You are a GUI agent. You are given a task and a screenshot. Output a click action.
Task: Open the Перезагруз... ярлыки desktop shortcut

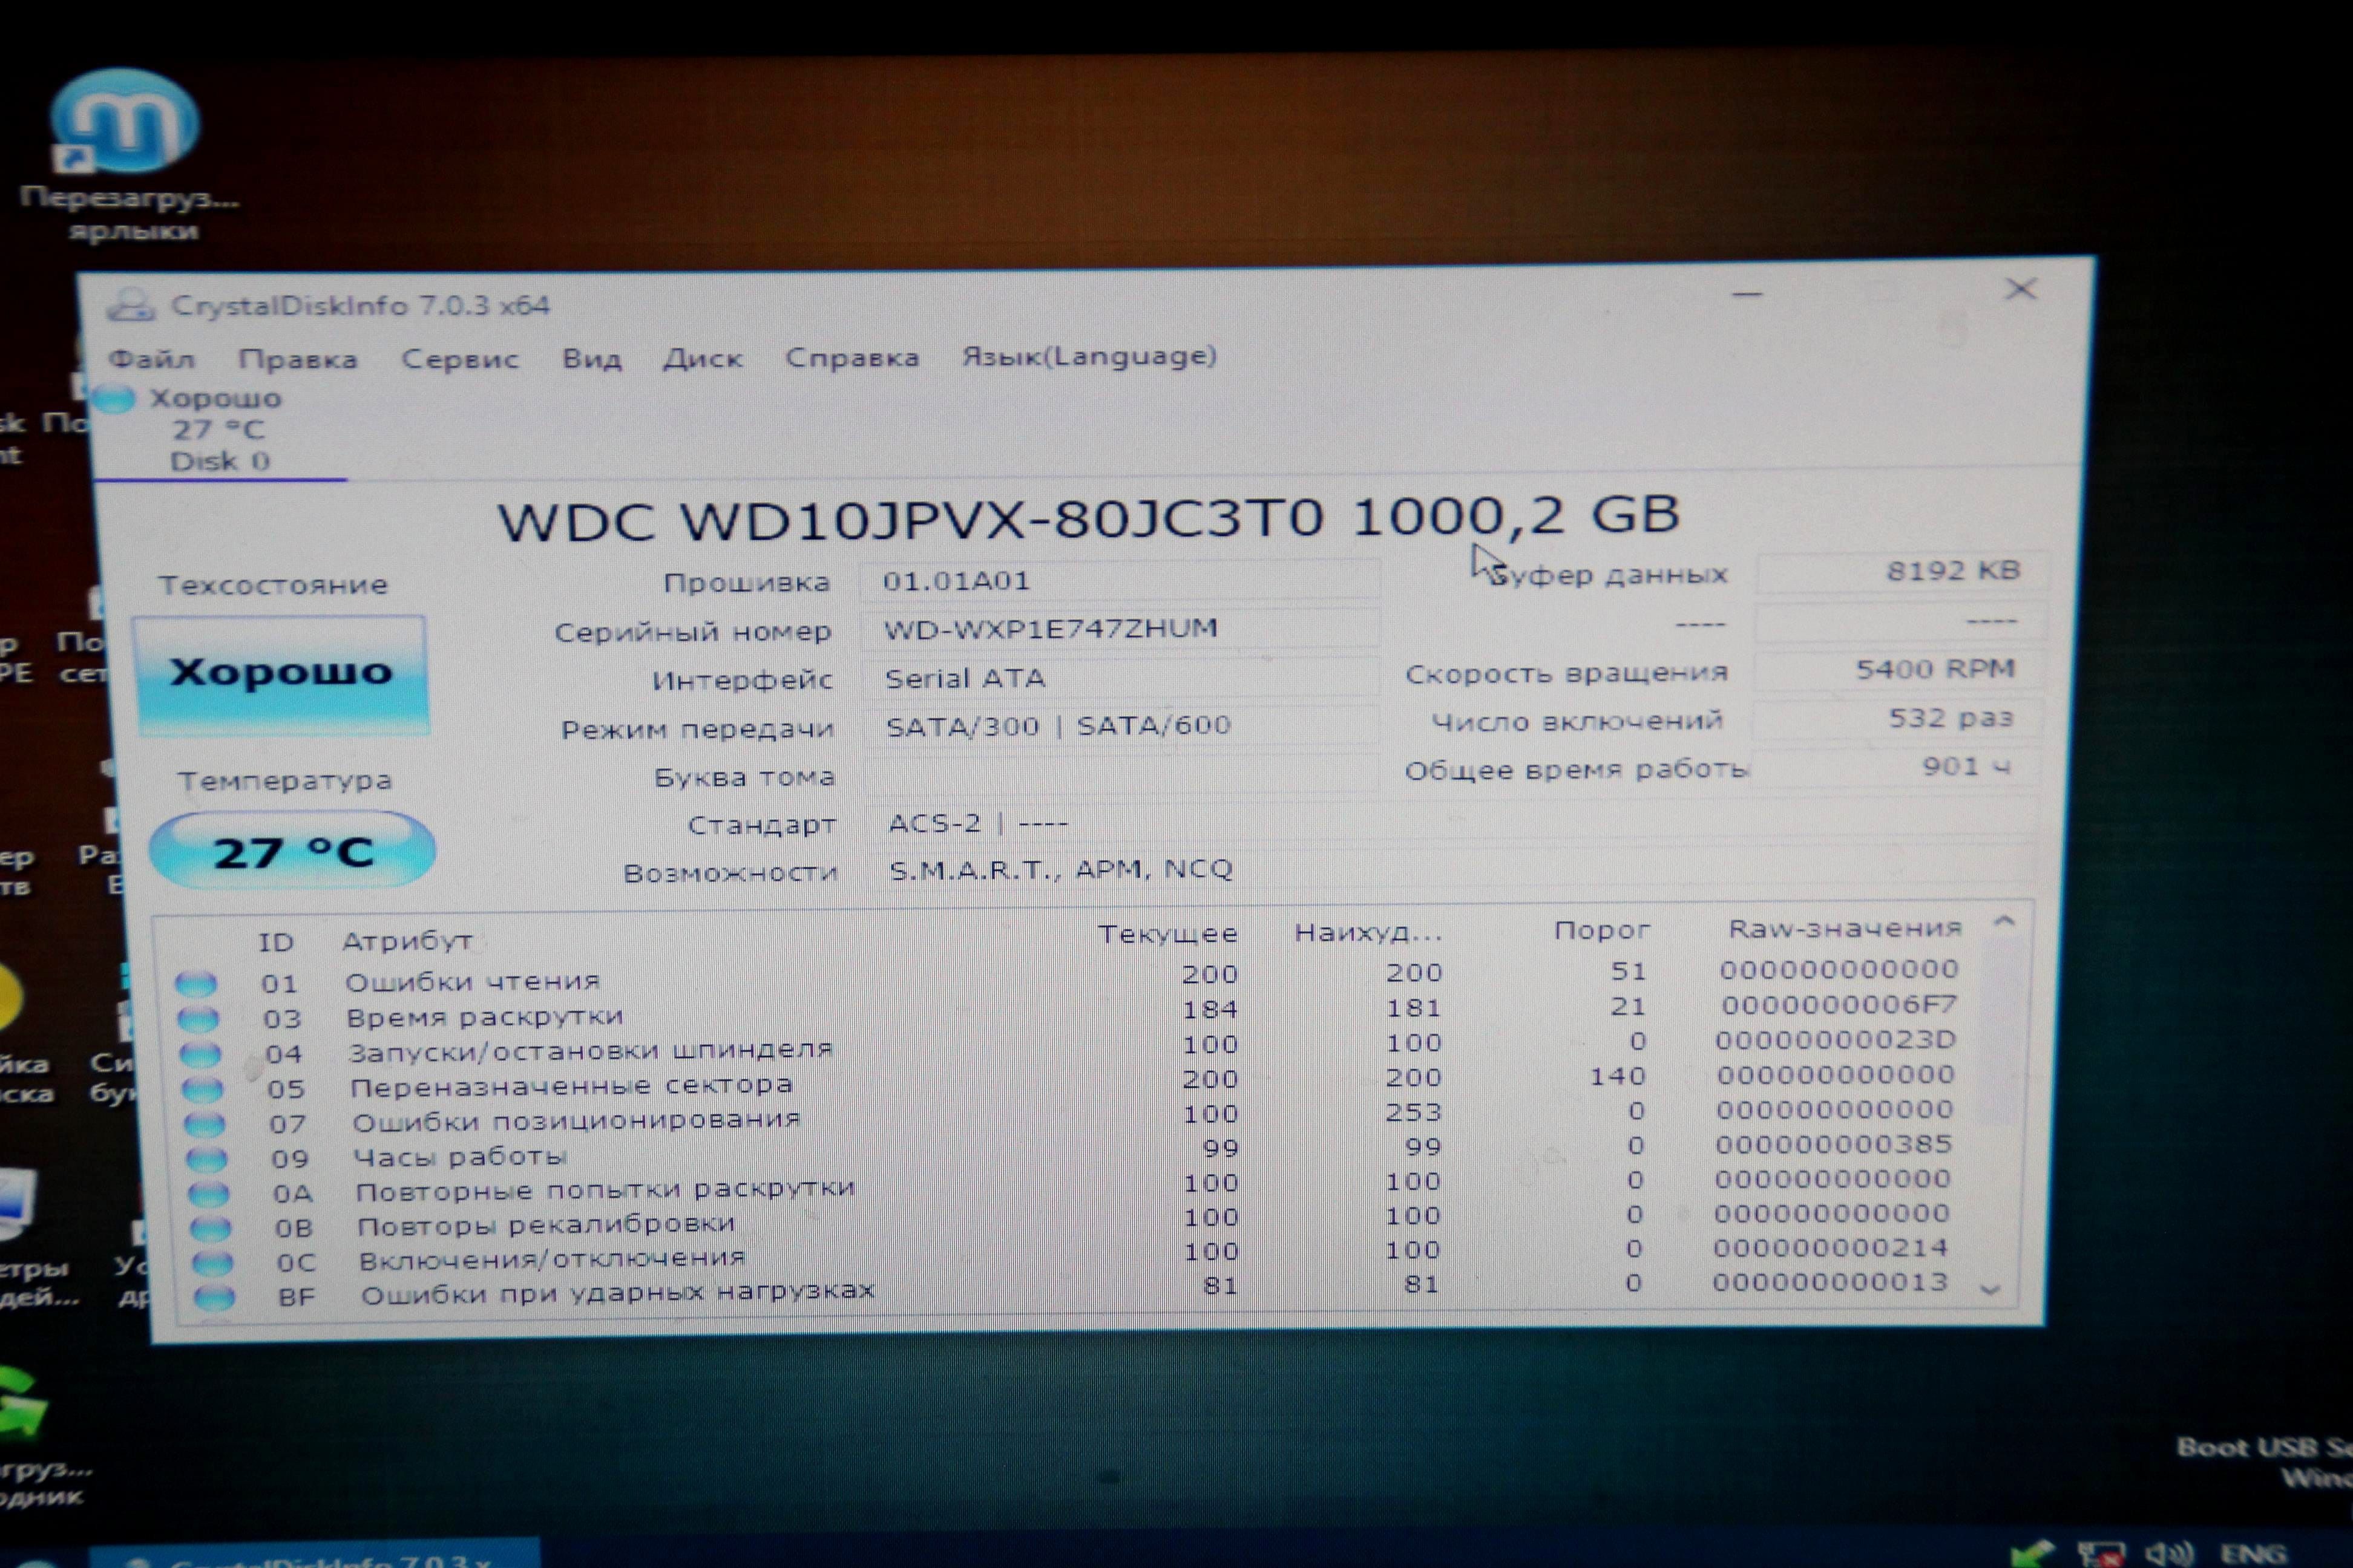point(127,154)
